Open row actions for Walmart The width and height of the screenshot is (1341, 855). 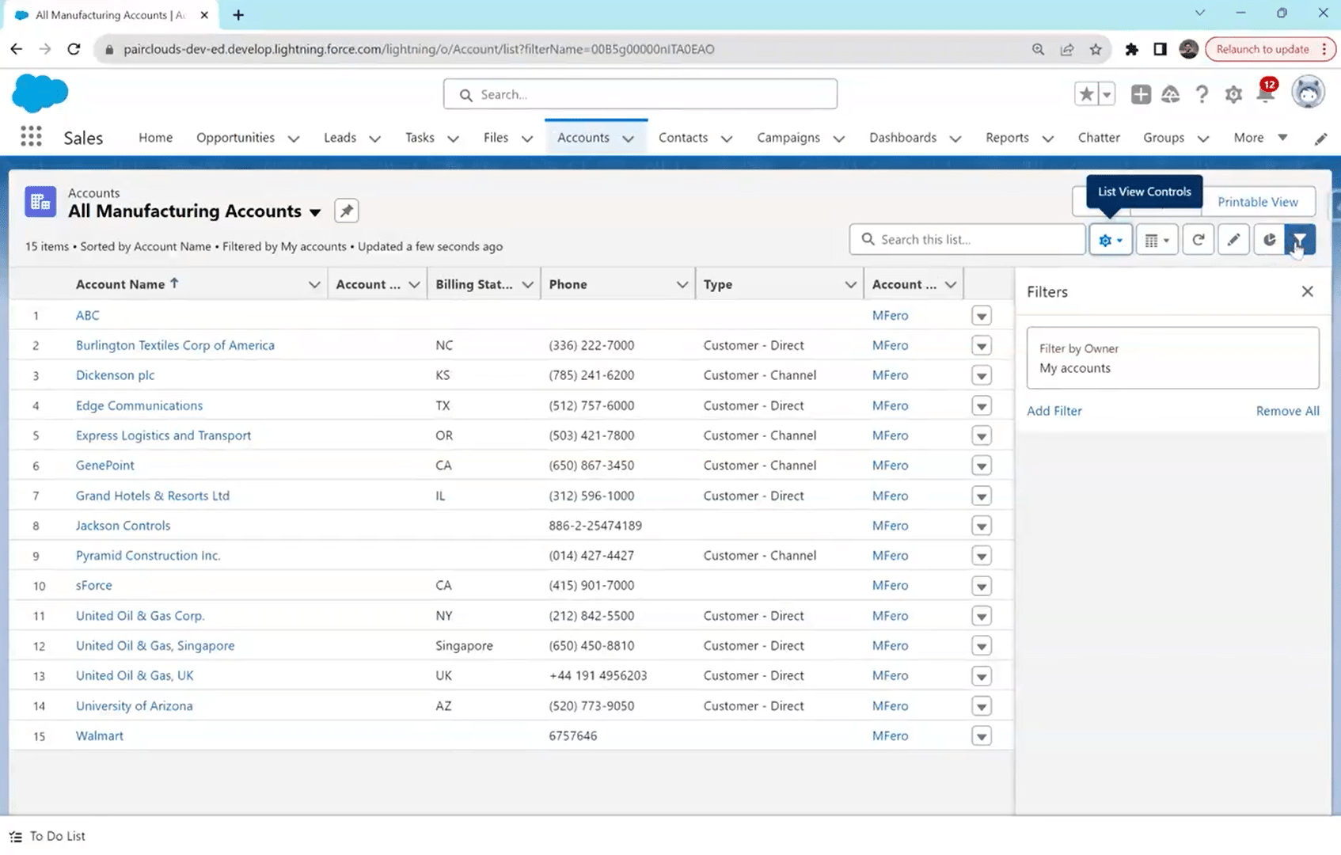point(982,736)
